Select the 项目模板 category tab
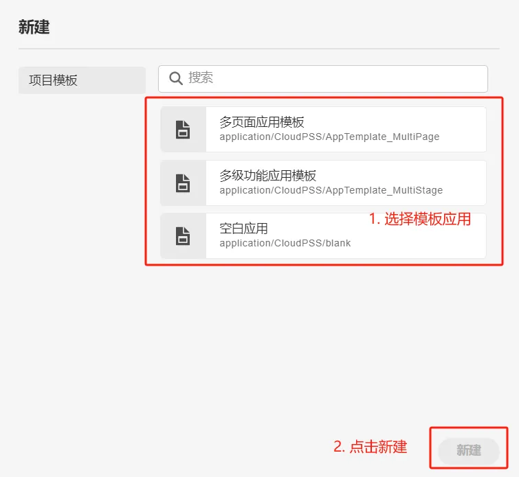519x477 pixels. (82, 80)
